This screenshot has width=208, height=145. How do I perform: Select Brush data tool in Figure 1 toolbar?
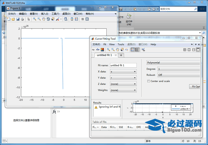57,19
